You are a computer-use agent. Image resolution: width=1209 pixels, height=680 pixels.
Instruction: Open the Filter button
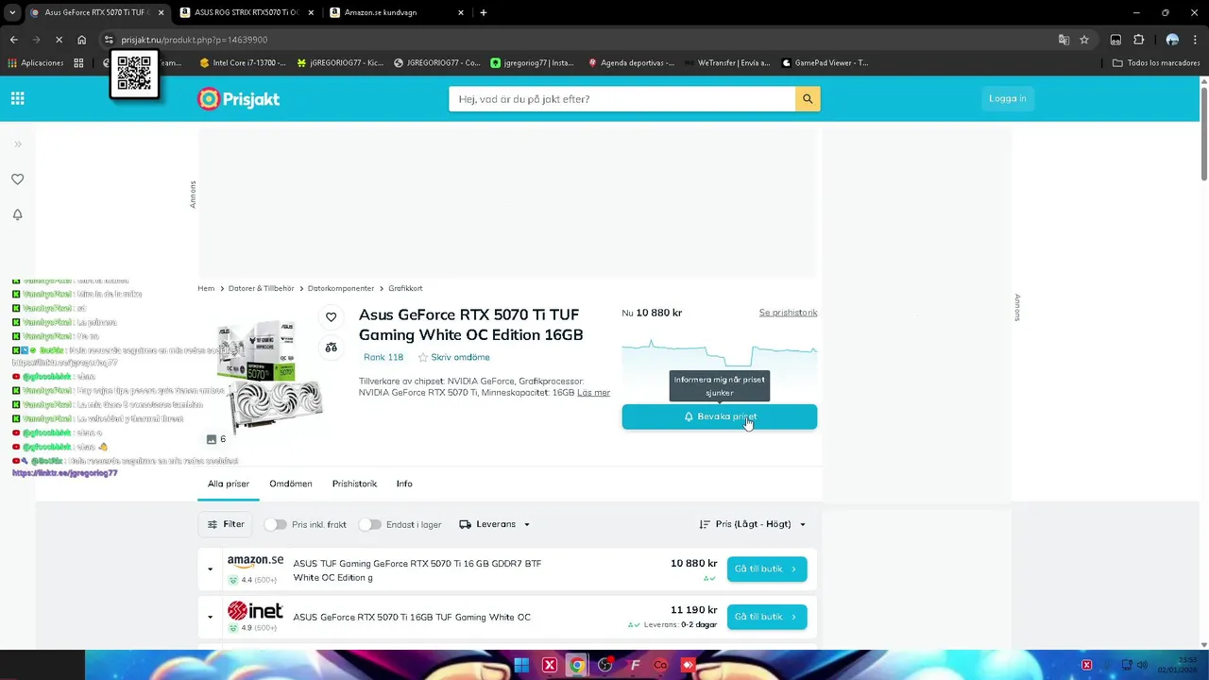coord(226,524)
